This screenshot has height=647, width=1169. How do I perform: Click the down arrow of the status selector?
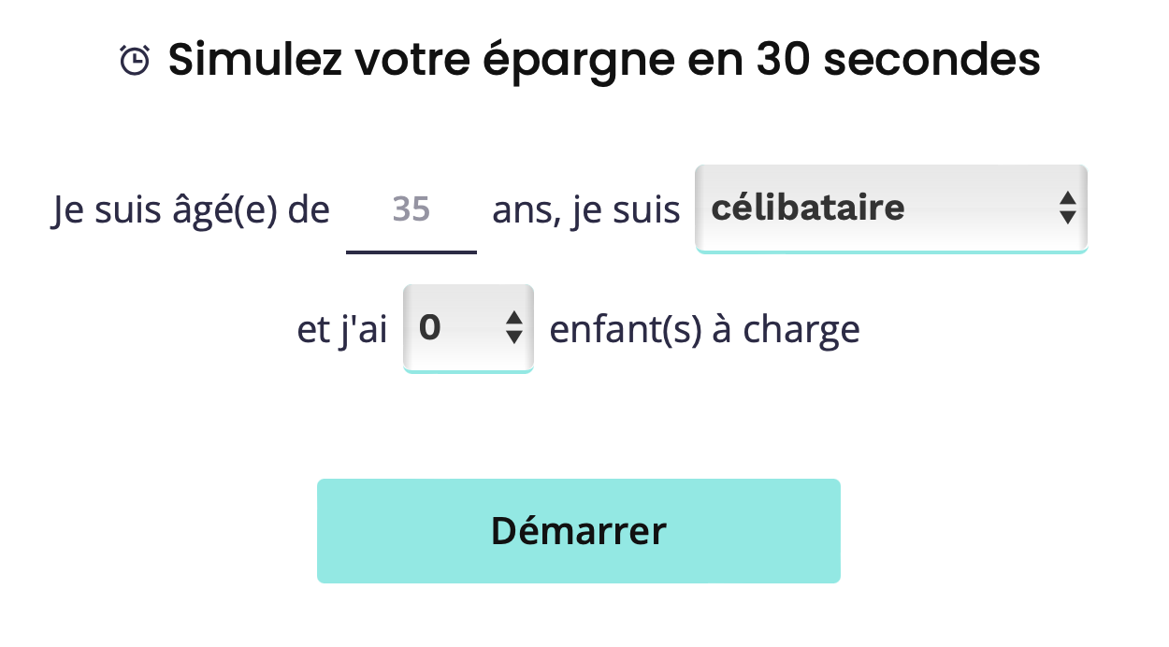coord(1067,217)
